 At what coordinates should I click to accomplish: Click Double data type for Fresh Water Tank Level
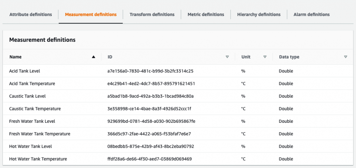[286, 121]
